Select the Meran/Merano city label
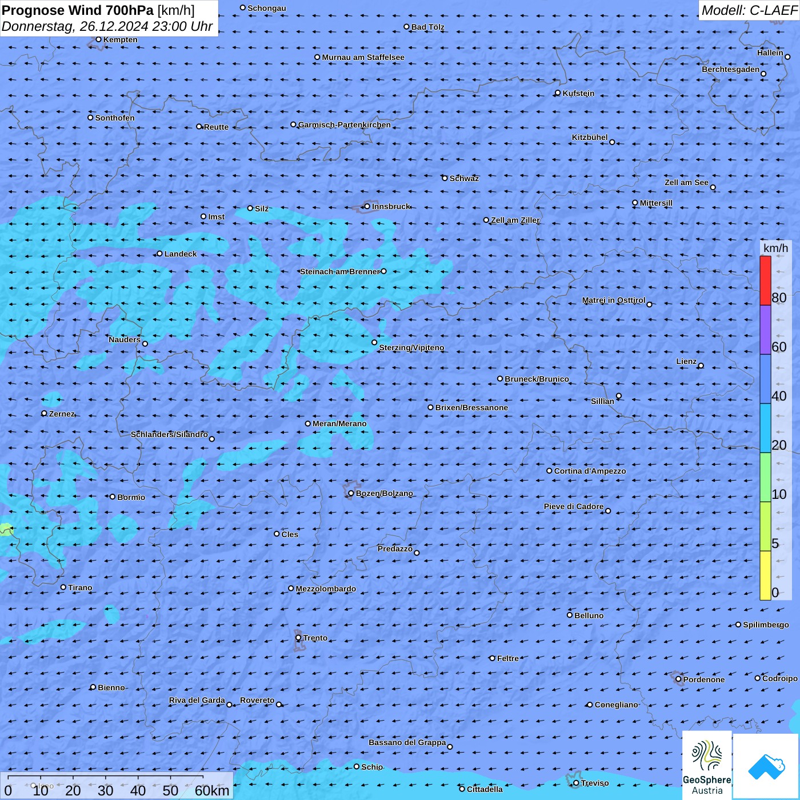Image resolution: width=800 pixels, height=800 pixels. 339,423
